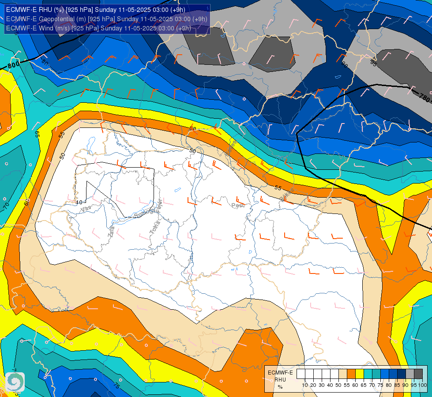The height and width of the screenshot is (397, 432).
Task: Click the 90 humidity contour label
Action: pyautogui.click(x=344, y=64)
